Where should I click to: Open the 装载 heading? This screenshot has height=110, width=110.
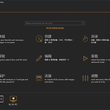(x=94, y=56)
